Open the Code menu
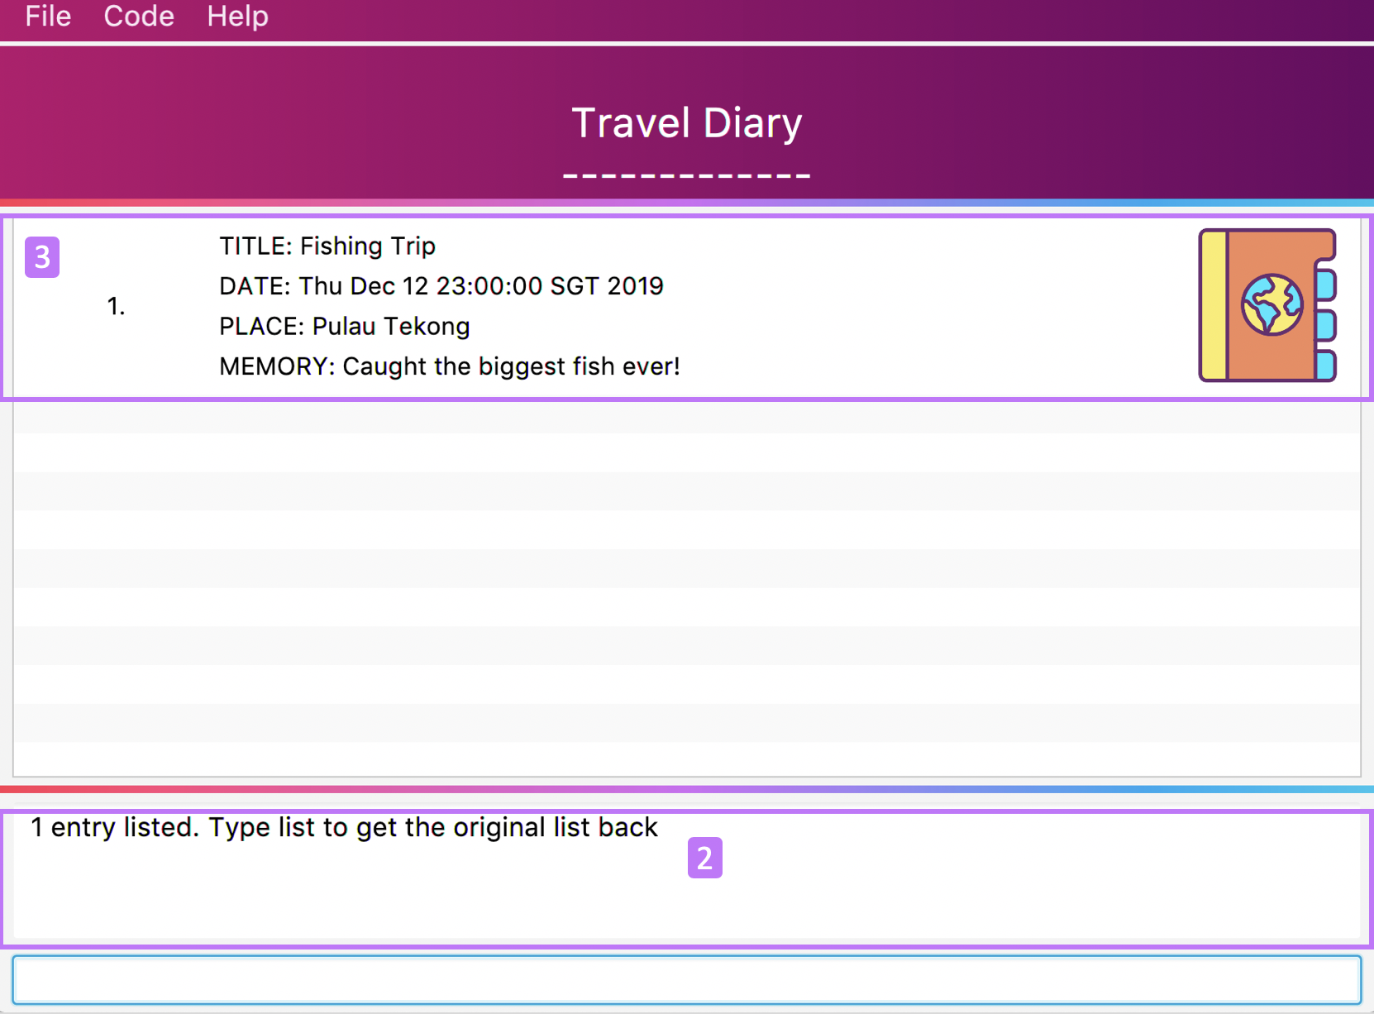The image size is (1374, 1014). coord(139,16)
